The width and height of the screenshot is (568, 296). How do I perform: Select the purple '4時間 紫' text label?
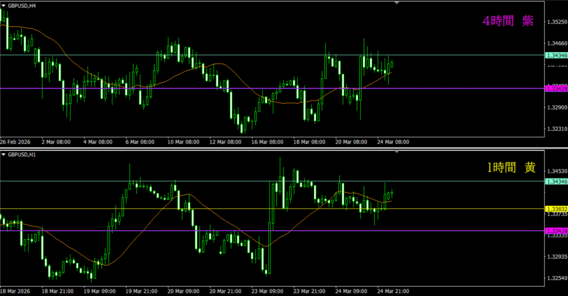coord(508,21)
